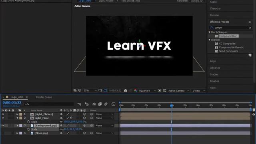Open the resolution (Quarter) dropdown

pyautogui.click(x=147, y=90)
